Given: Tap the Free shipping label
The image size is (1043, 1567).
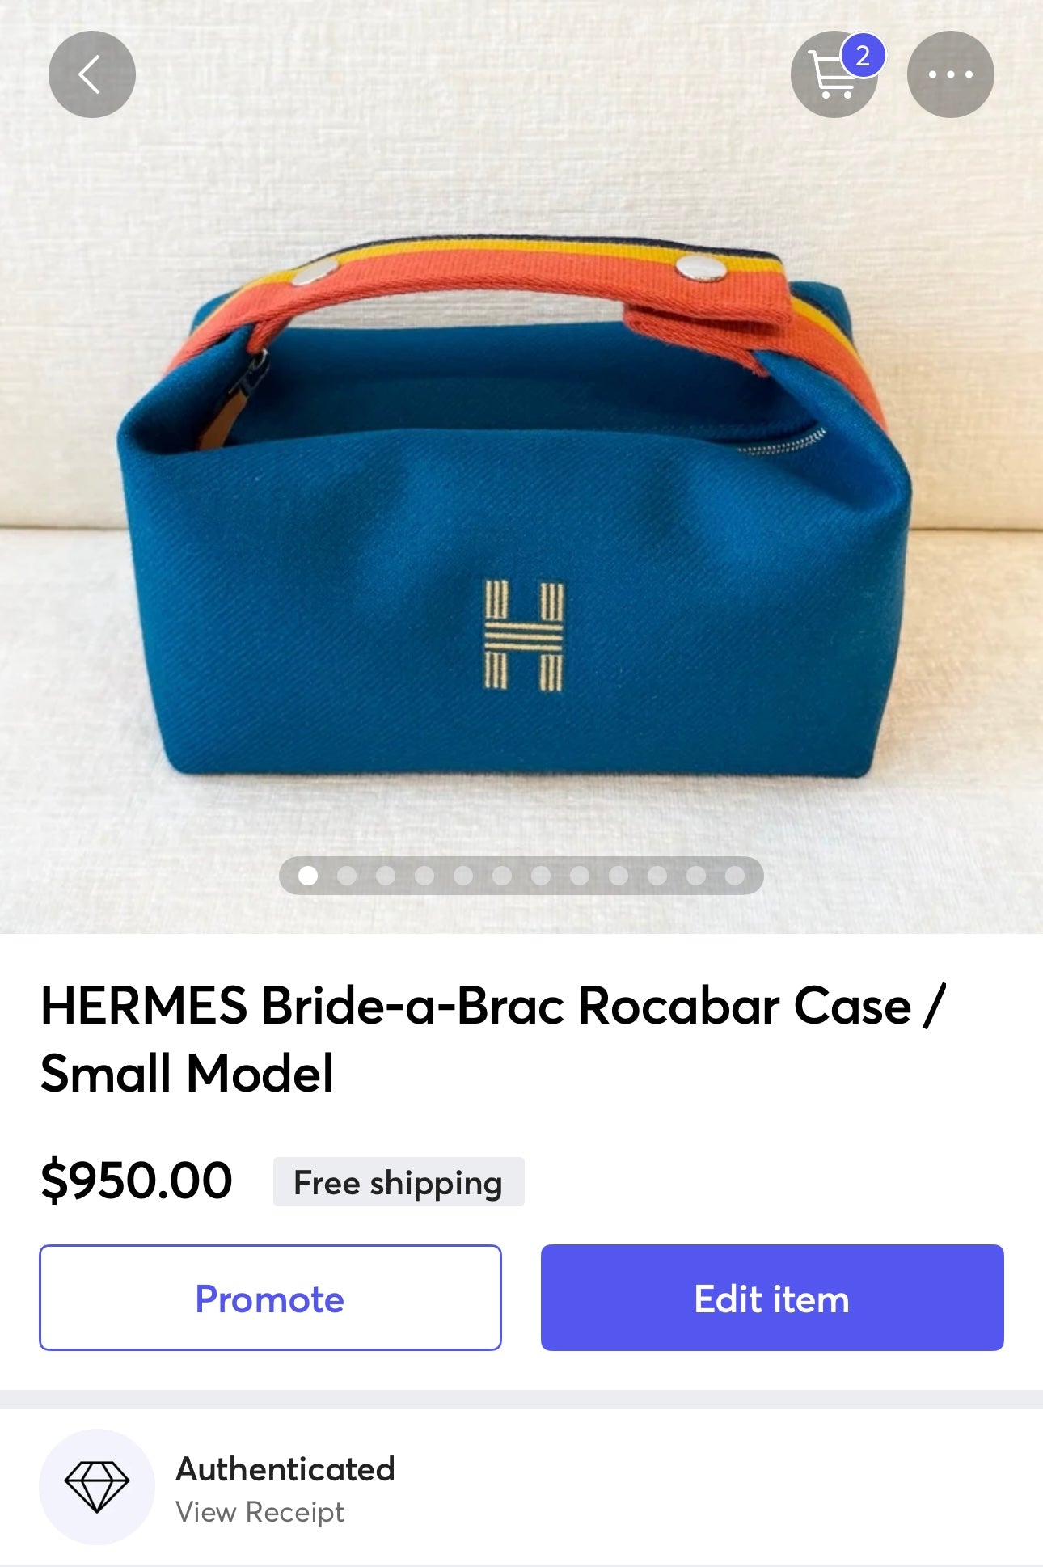Looking at the screenshot, I should pos(399,1182).
